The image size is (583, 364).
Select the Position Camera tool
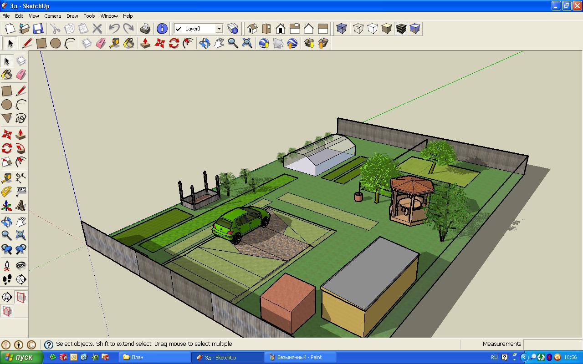7,265
